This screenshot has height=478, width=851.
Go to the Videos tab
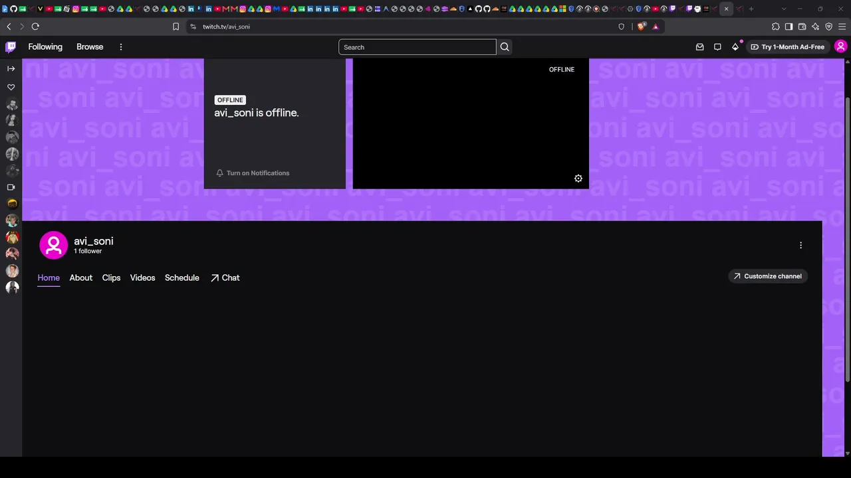pyautogui.click(x=142, y=278)
